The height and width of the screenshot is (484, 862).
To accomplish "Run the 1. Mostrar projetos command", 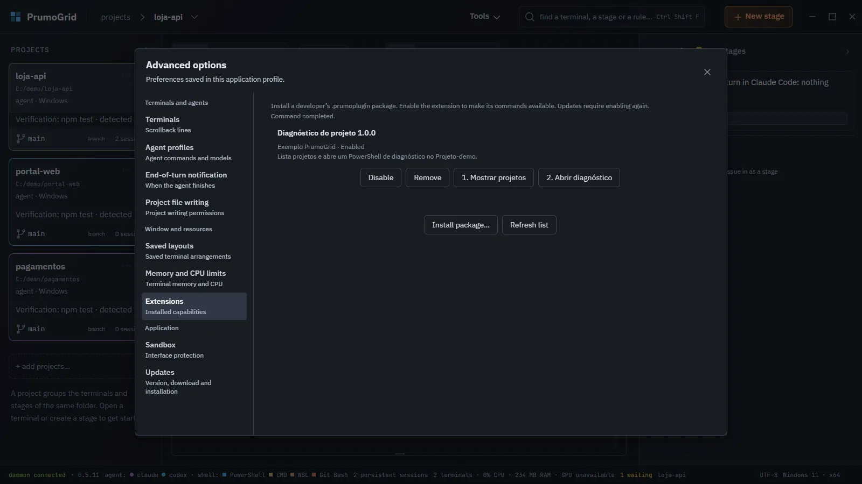I will pos(493,177).
